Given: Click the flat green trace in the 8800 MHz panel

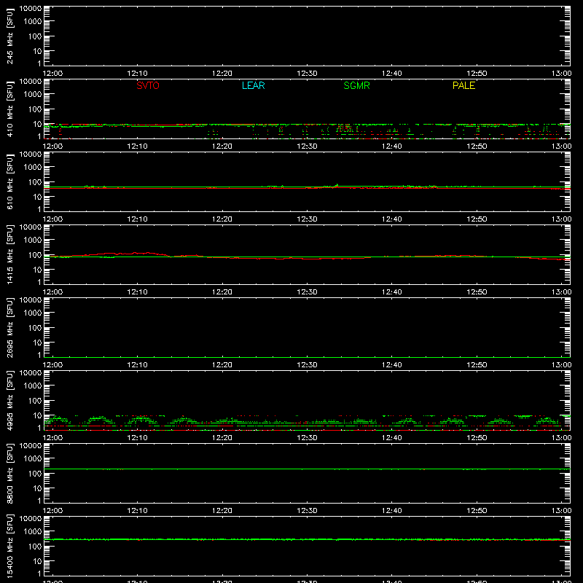Looking at the screenshot, I should click(x=307, y=469).
